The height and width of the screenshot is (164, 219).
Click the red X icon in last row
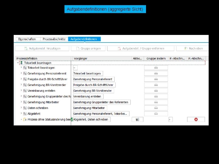point(196,120)
